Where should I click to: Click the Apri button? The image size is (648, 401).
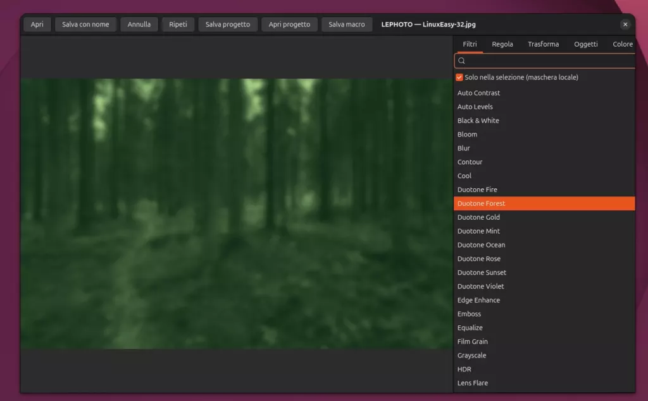(37, 25)
